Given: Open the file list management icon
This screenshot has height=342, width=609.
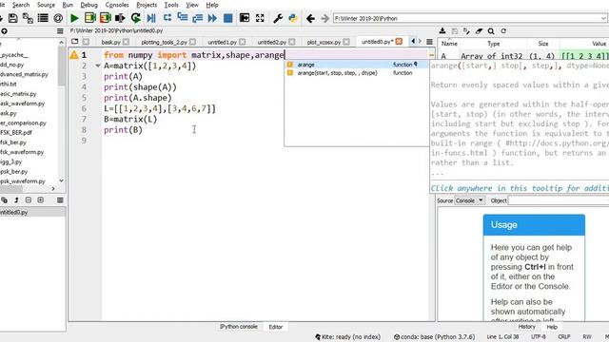Looking at the screenshot, I should tap(43, 18).
